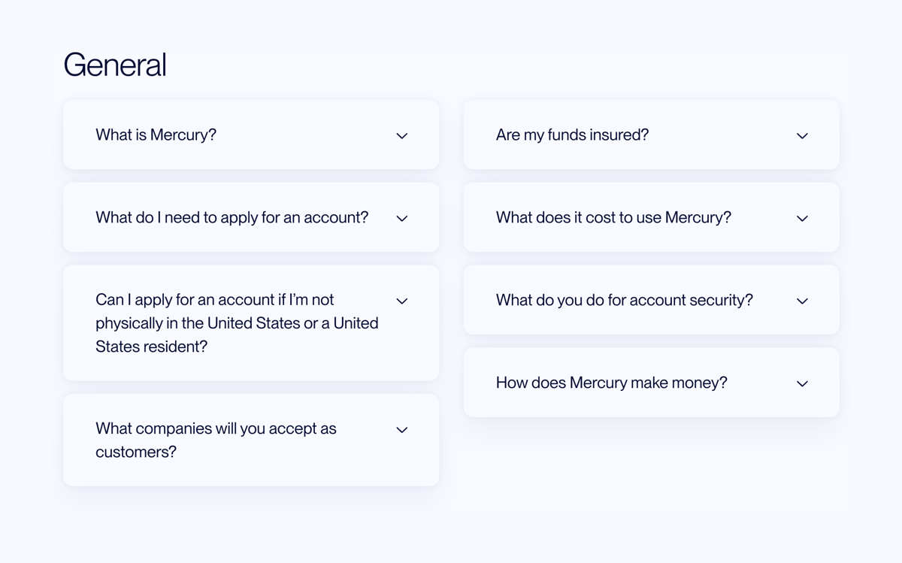Click the "What do you do for account security?" question
902x563 pixels.
tap(624, 300)
